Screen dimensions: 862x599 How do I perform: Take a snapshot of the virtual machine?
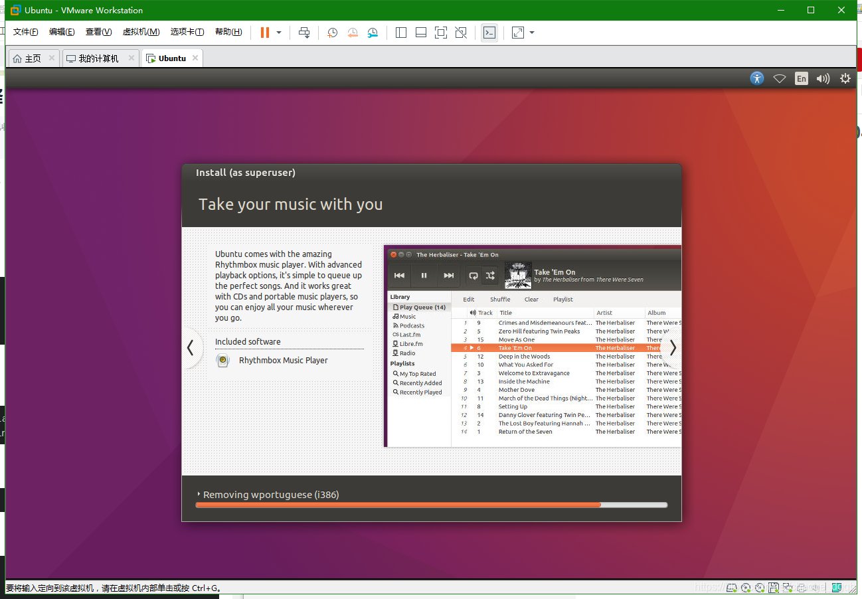point(332,33)
